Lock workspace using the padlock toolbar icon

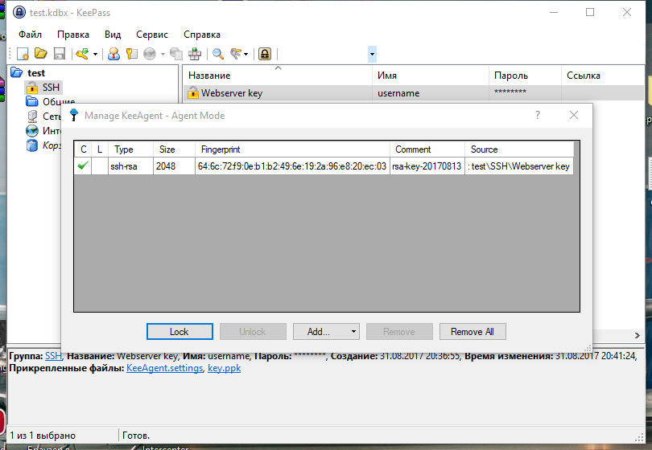pos(264,54)
